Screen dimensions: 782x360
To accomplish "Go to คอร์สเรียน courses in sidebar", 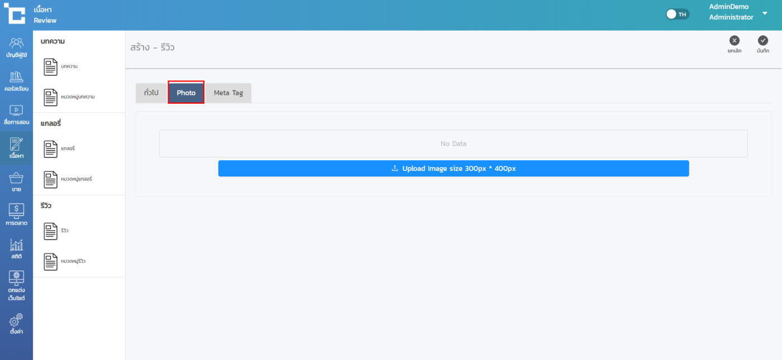I will pos(16,81).
